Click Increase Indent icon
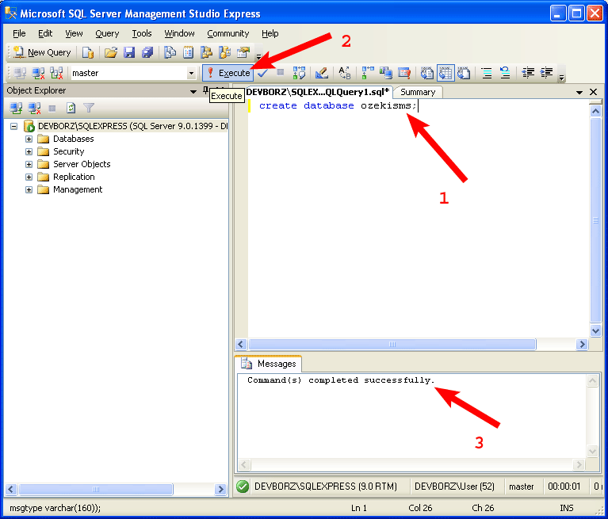The height and width of the screenshot is (519, 608). coord(546,73)
